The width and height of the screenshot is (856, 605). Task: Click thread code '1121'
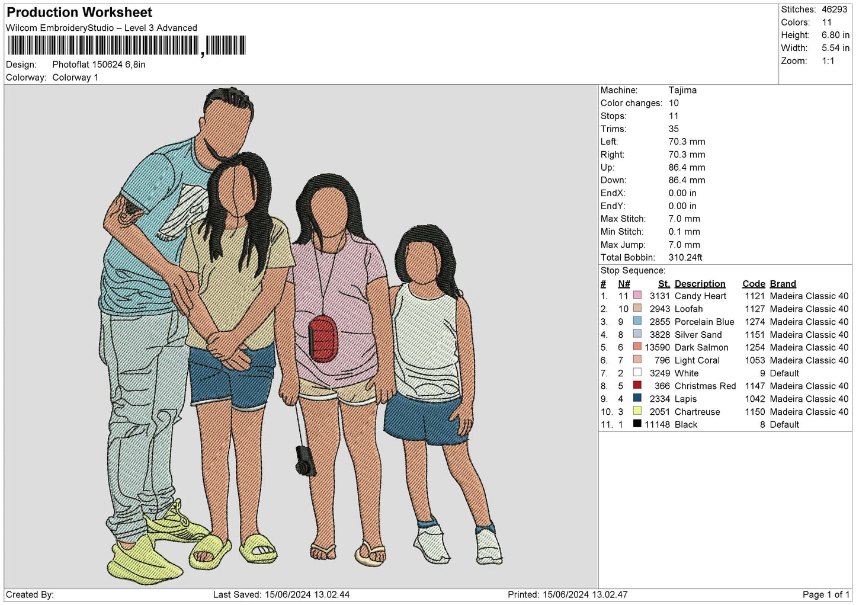755,296
